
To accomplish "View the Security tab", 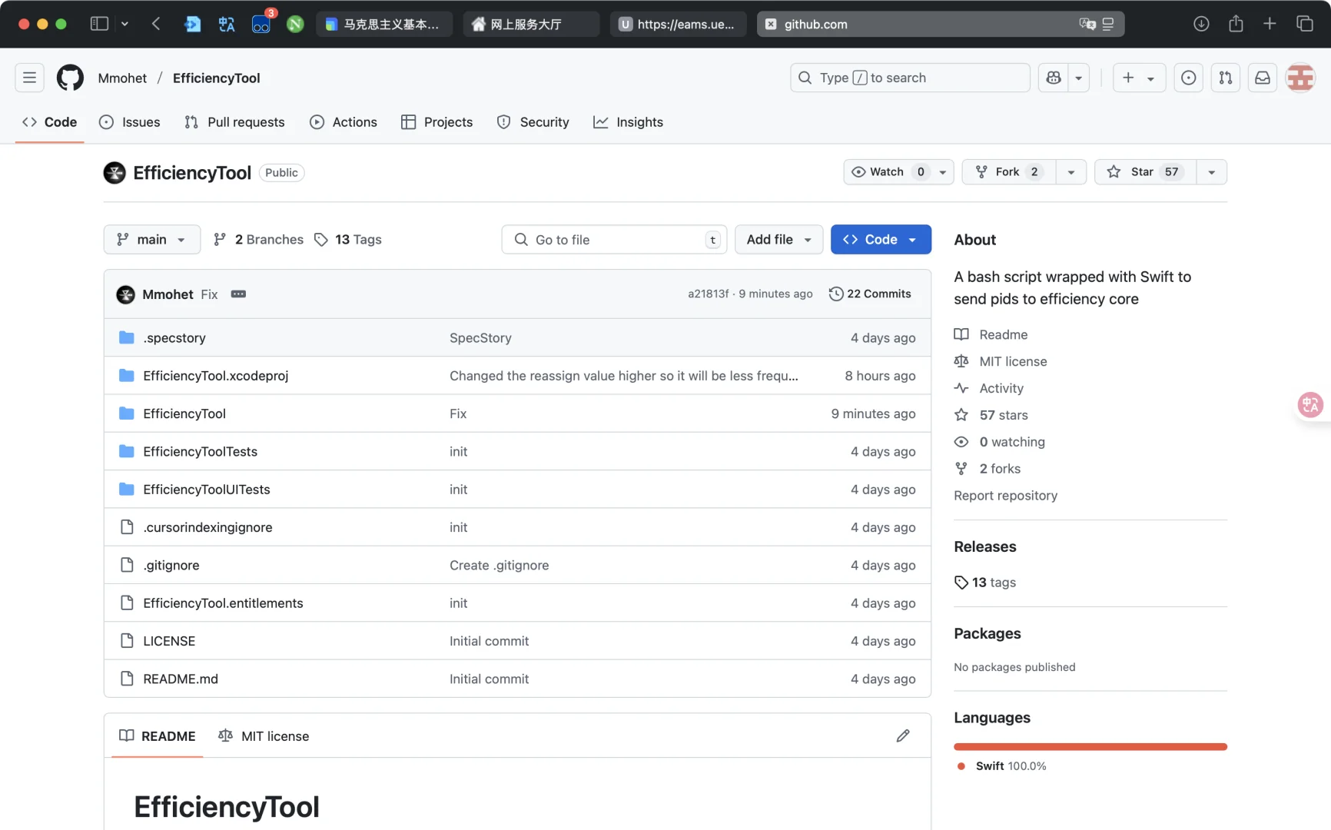I will point(533,122).
